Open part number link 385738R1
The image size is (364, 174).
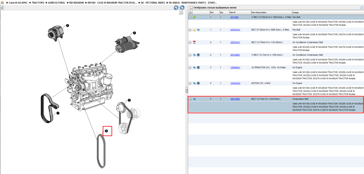pos(235,99)
